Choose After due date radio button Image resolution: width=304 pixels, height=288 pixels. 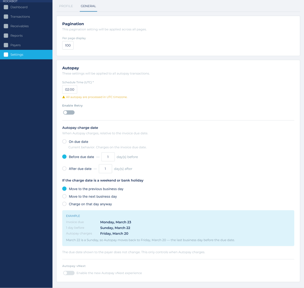[x=64, y=168]
